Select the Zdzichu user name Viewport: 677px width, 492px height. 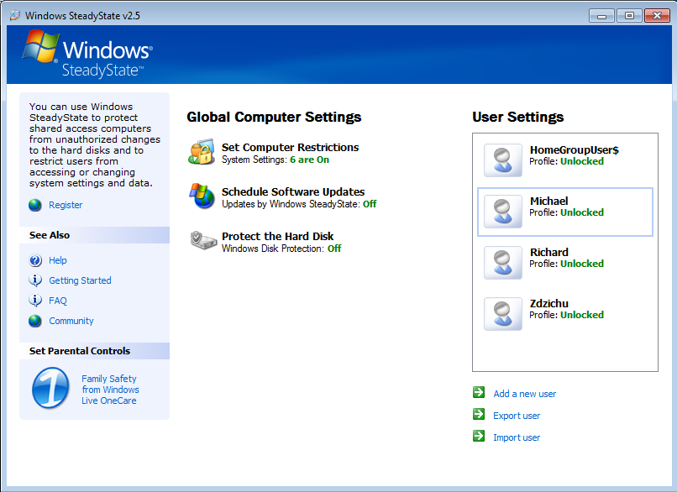[549, 303]
